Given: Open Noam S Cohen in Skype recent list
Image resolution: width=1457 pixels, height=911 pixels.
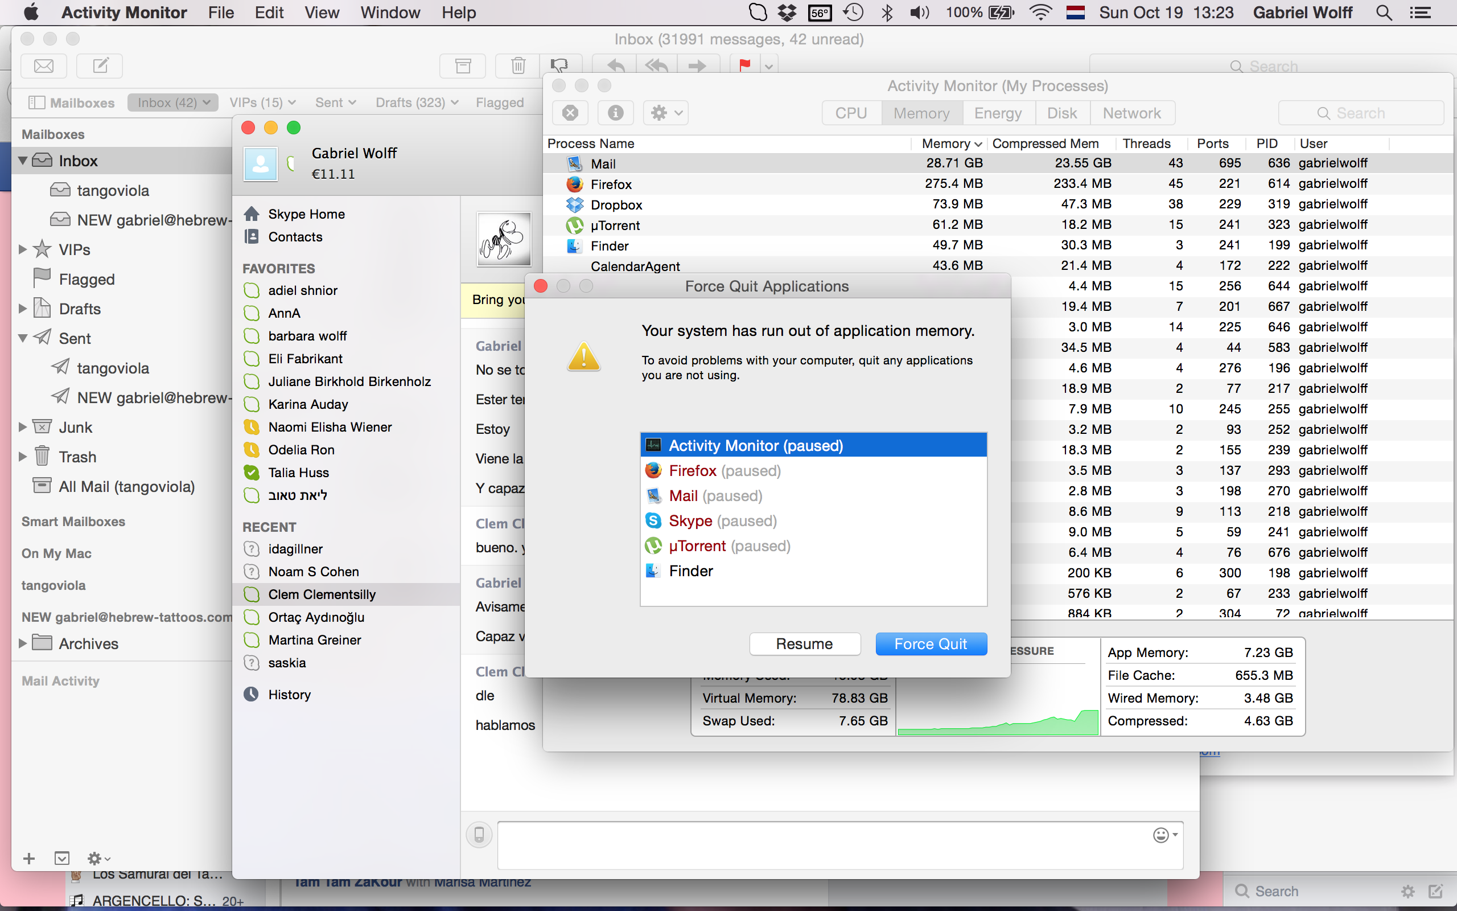Looking at the screenshot, I should tap(345, 571).
